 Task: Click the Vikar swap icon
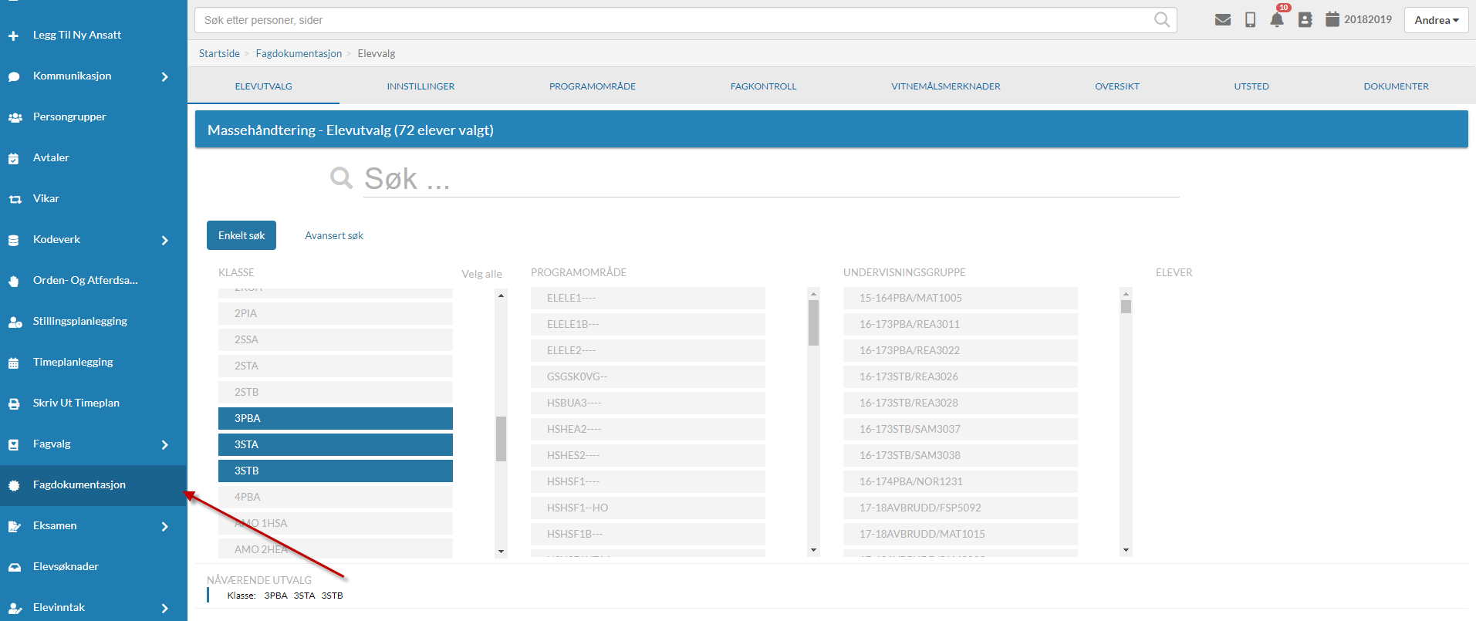pos(15,199)
